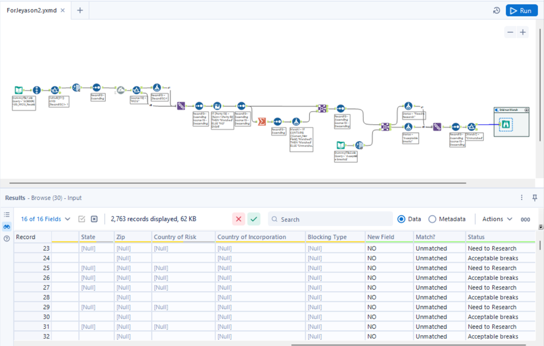This screenshot has height=346, width=544.
Task: Click Match? cell of record 27
Action: [x=439, y=287]
